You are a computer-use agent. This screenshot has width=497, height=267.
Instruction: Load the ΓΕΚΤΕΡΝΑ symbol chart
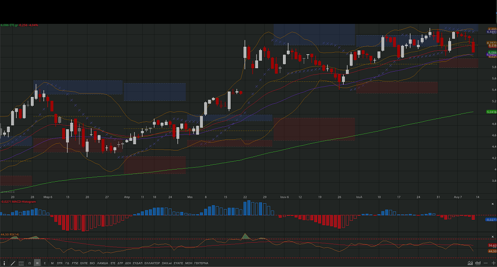click(201, 263)
